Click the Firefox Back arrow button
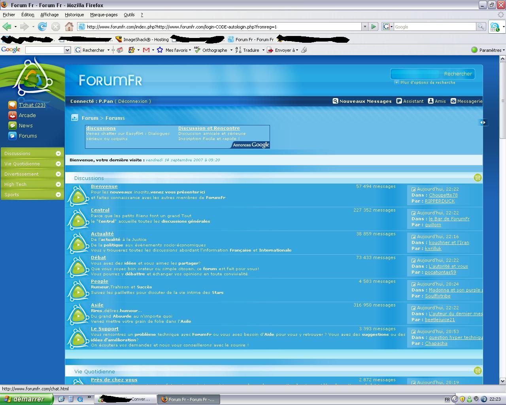The height and width of the screenshot is (405, 506). coord(7,26)
